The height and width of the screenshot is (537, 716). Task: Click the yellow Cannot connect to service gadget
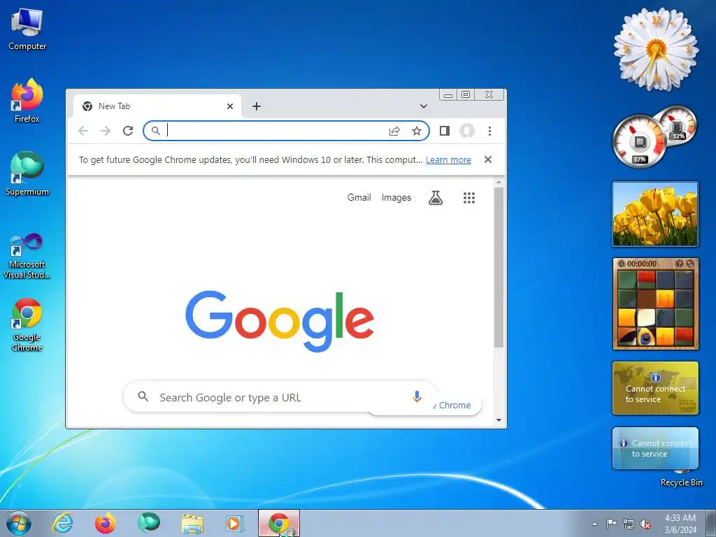(655, 388)
